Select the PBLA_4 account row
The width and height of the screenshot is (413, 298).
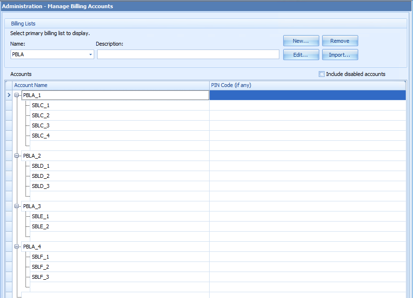(x=32, y=246)
